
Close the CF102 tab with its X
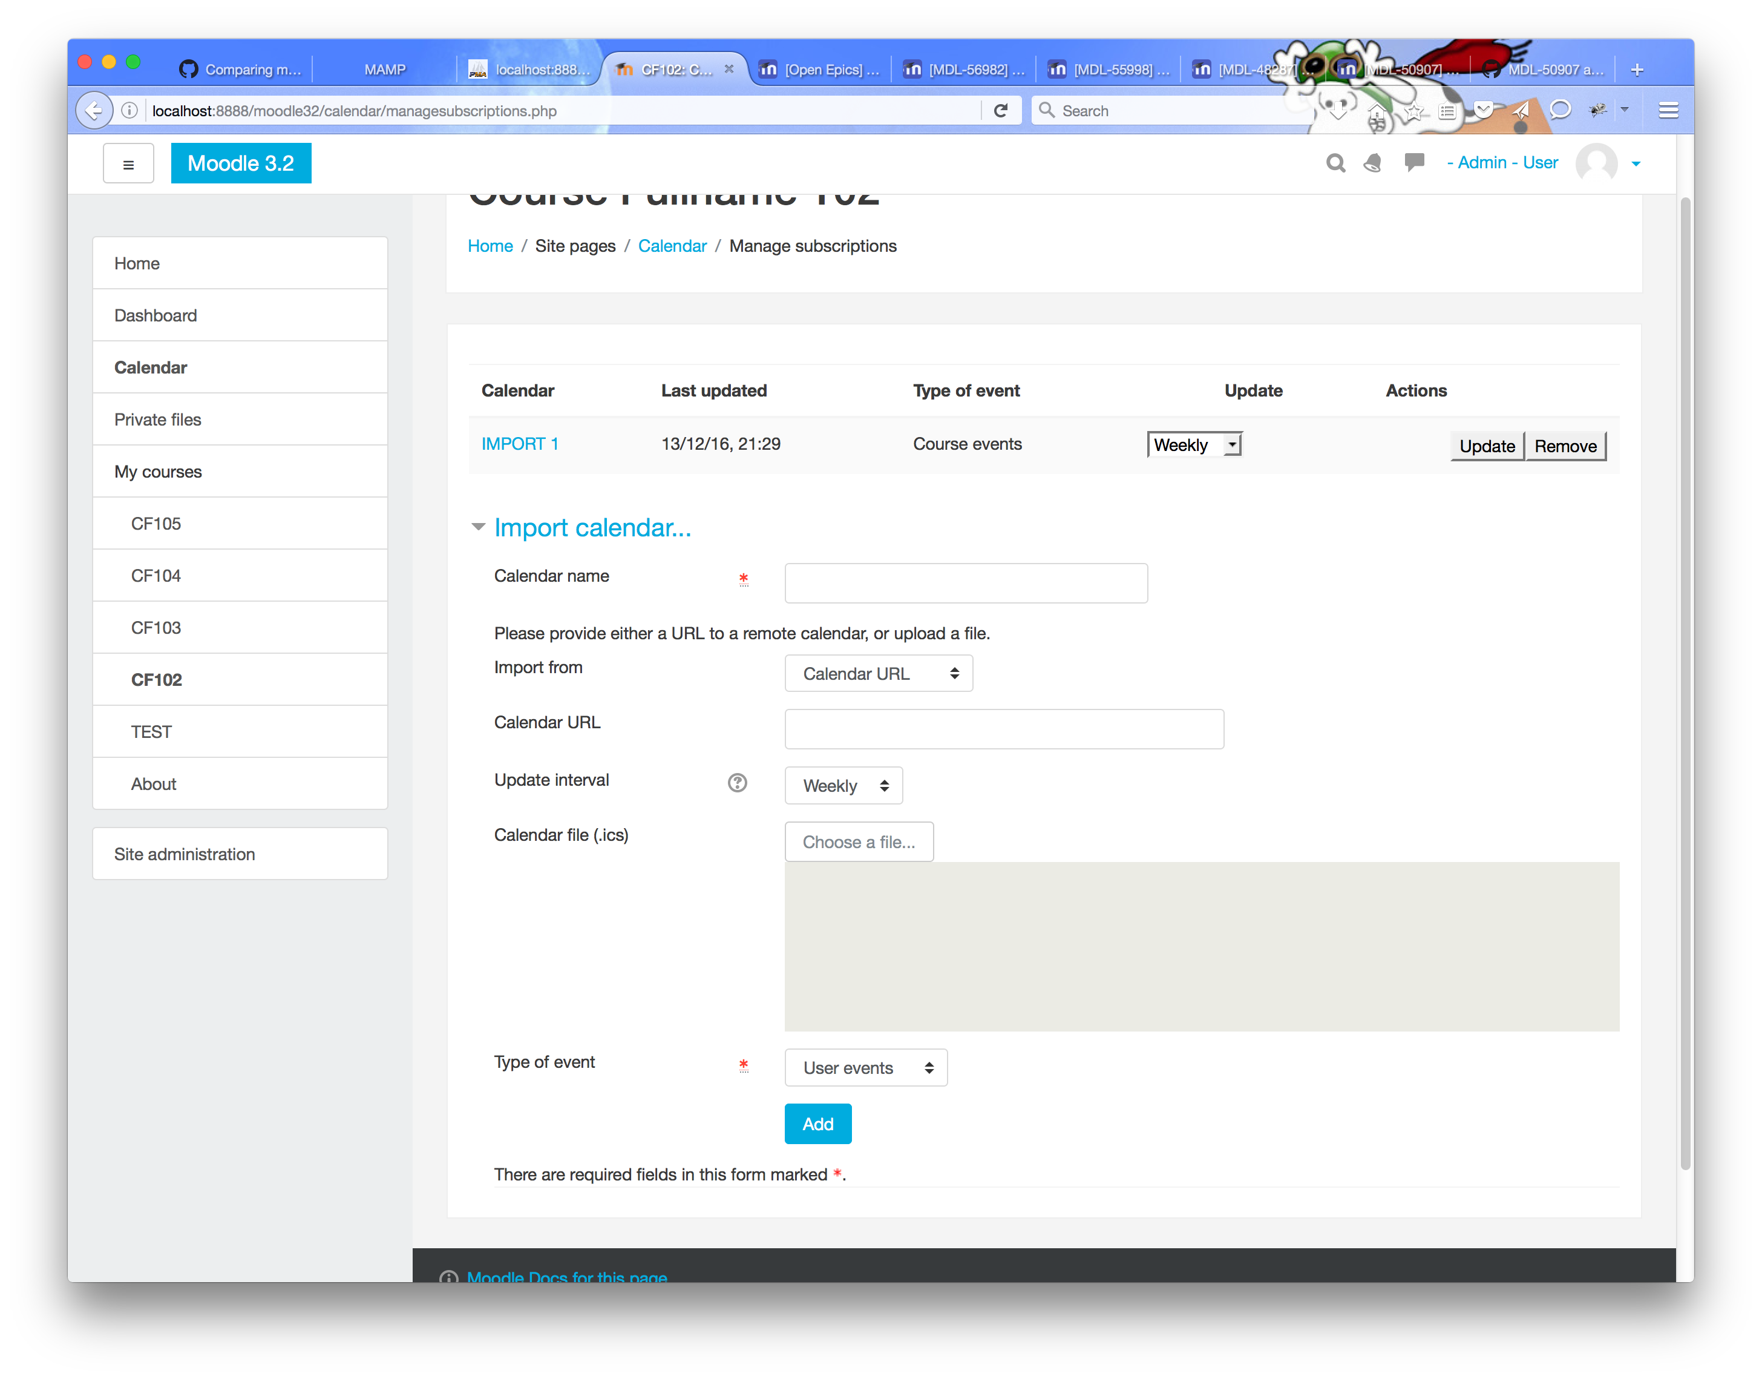point(729,68)
